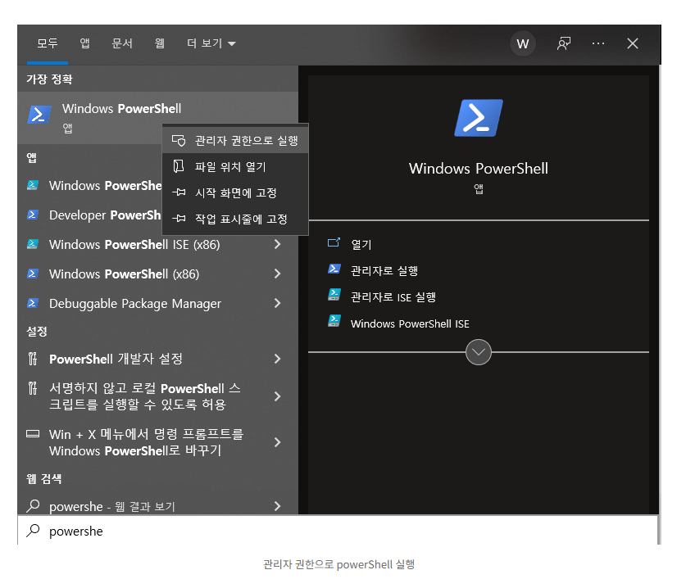
Task: Expand chevron for Win + X 메뉴 setting
Action: click(x=278, y=442)
